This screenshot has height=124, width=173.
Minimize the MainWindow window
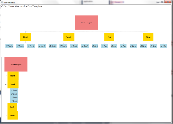[158, 2]
